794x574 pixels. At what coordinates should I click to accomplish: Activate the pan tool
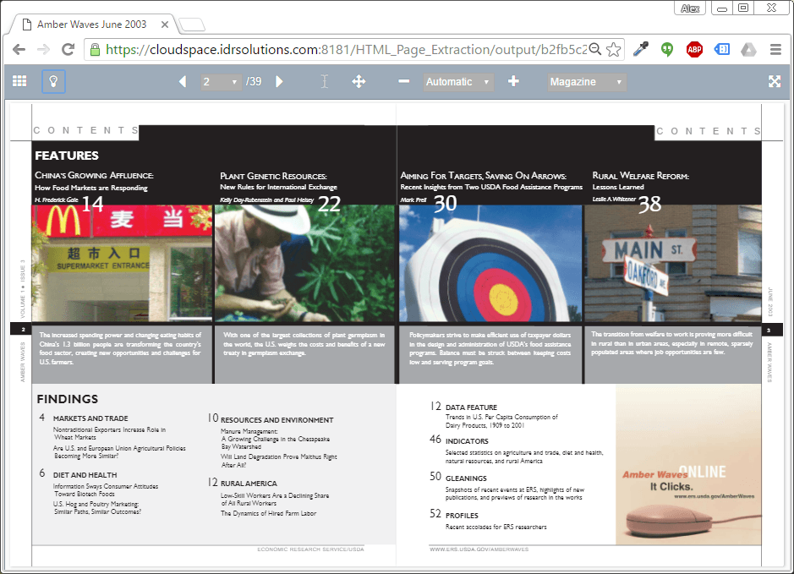click(x=359, y=81)
